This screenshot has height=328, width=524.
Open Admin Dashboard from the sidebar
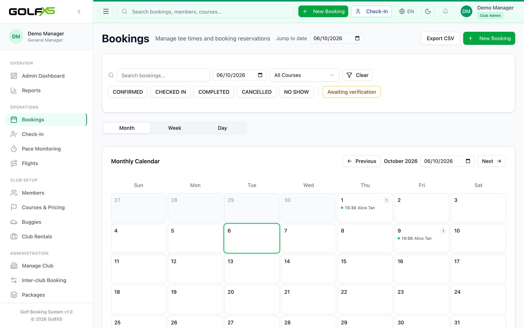tap(46, 76)
